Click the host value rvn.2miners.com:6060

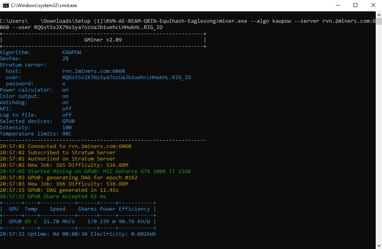(93, 71)
